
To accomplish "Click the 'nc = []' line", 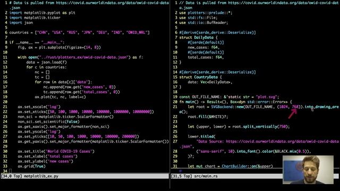I will click(42, 72).
